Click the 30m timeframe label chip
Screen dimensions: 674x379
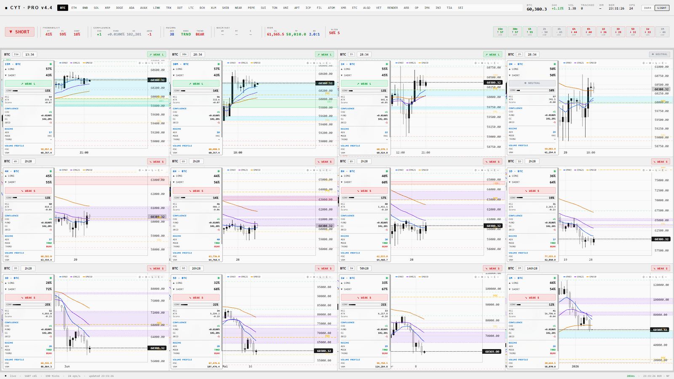(x=184, y=54)
